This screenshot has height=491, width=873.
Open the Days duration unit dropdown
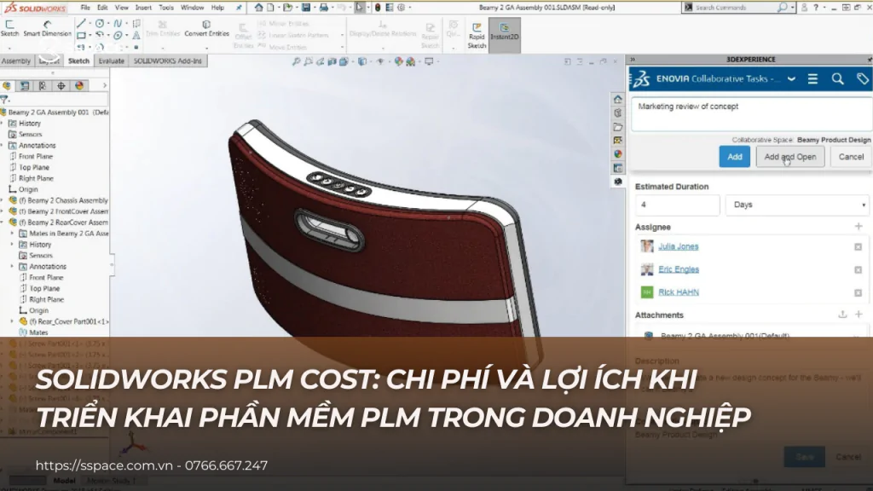click(798, 205)
